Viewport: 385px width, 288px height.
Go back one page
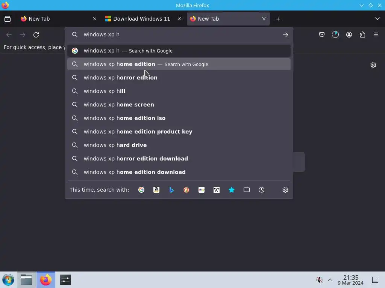click(9, 35)
